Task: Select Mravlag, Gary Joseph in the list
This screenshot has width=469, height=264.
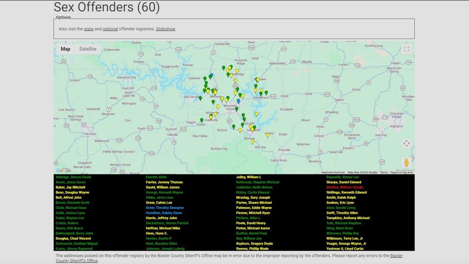Action: [x=253, y=198]
